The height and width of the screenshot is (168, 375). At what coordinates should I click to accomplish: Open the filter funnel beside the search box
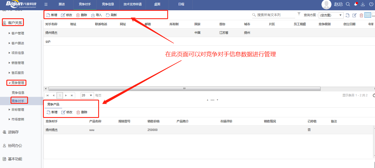298,14
